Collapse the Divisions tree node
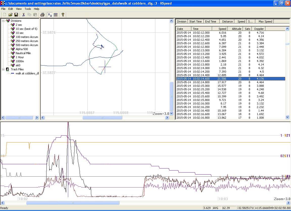The image size is (291, 211). point(3,21)
